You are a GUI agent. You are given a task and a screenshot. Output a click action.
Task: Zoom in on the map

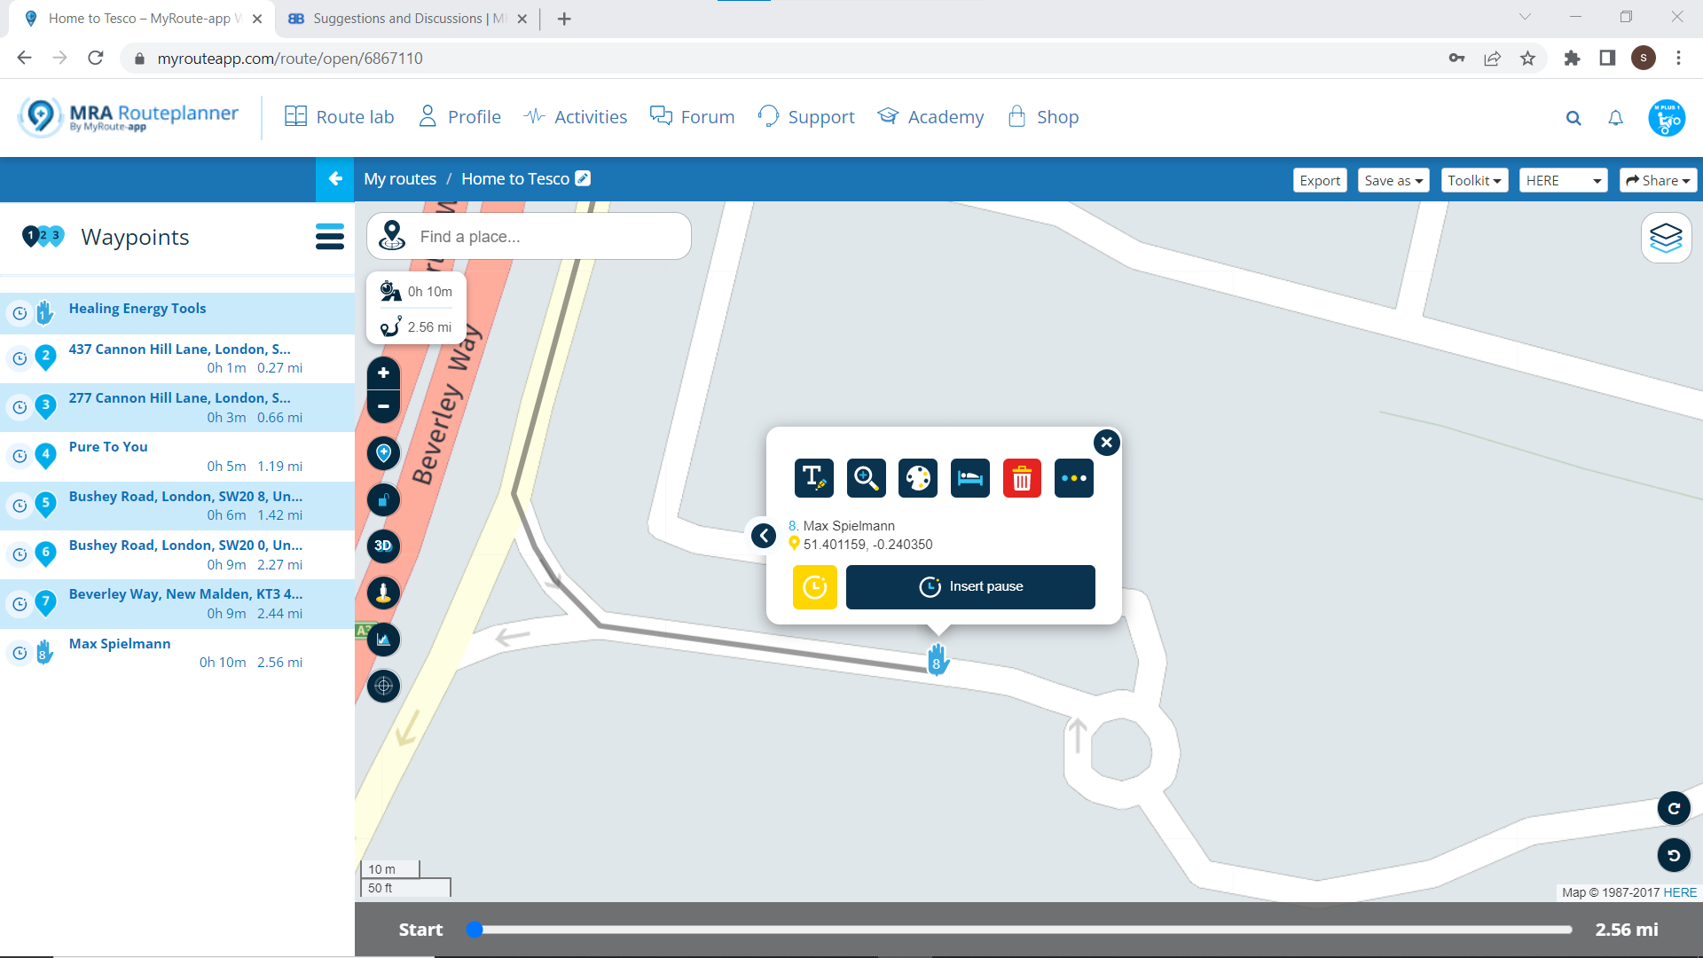coord(383,373)
